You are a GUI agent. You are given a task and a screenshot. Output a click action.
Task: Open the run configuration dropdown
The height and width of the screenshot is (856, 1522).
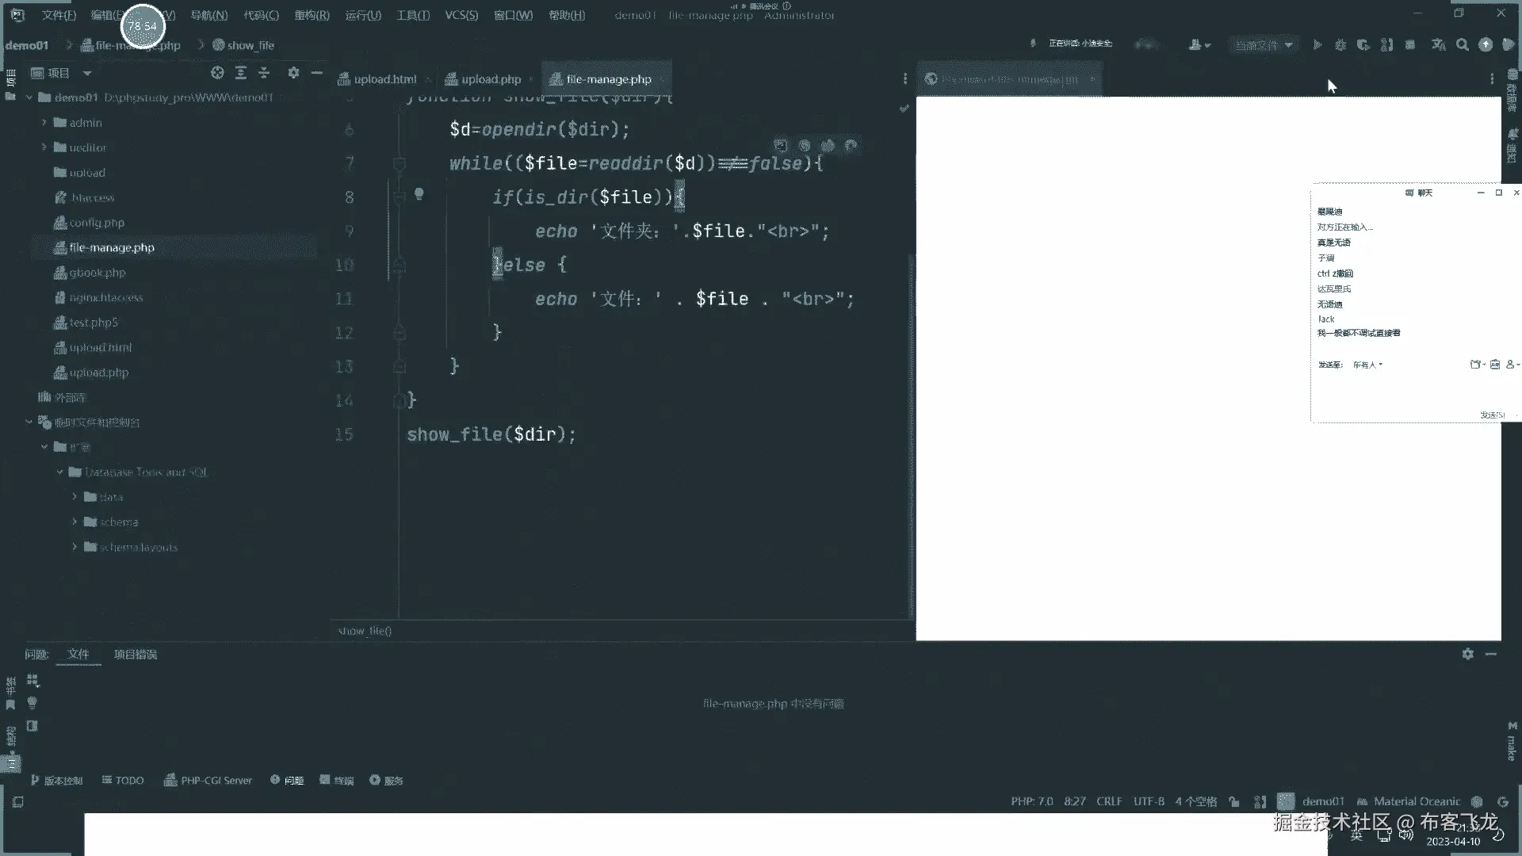pos(1264,45)
